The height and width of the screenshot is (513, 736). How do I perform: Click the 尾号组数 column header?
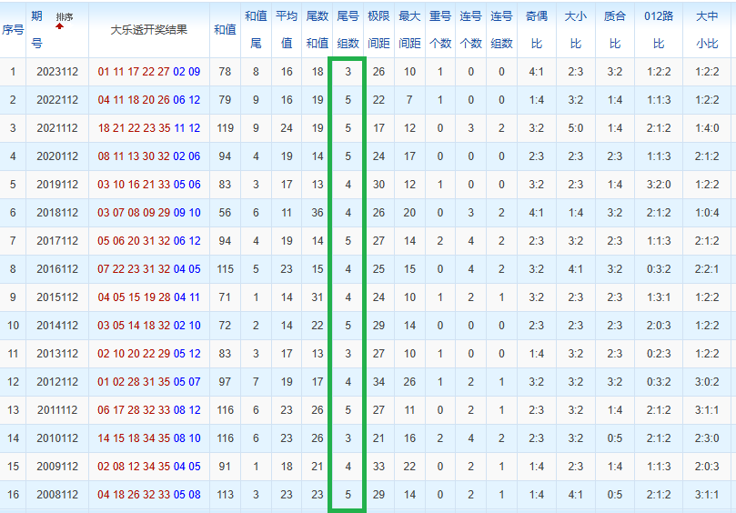click(348, 29)
